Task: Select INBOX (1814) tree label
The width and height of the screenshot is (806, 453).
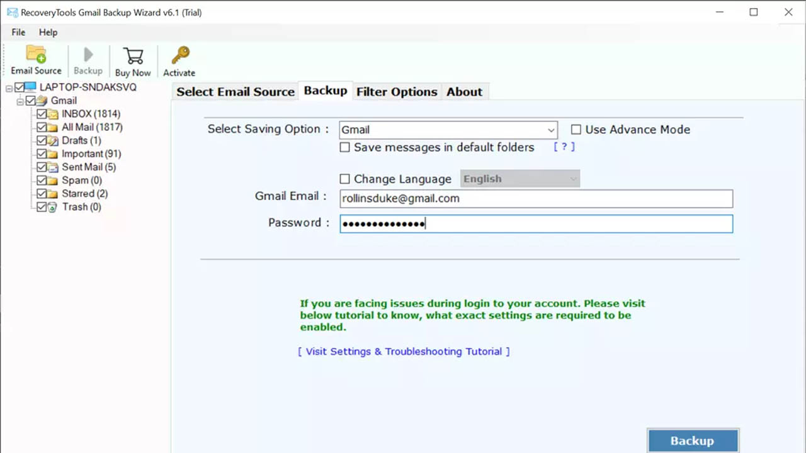Action: (91, 114)
